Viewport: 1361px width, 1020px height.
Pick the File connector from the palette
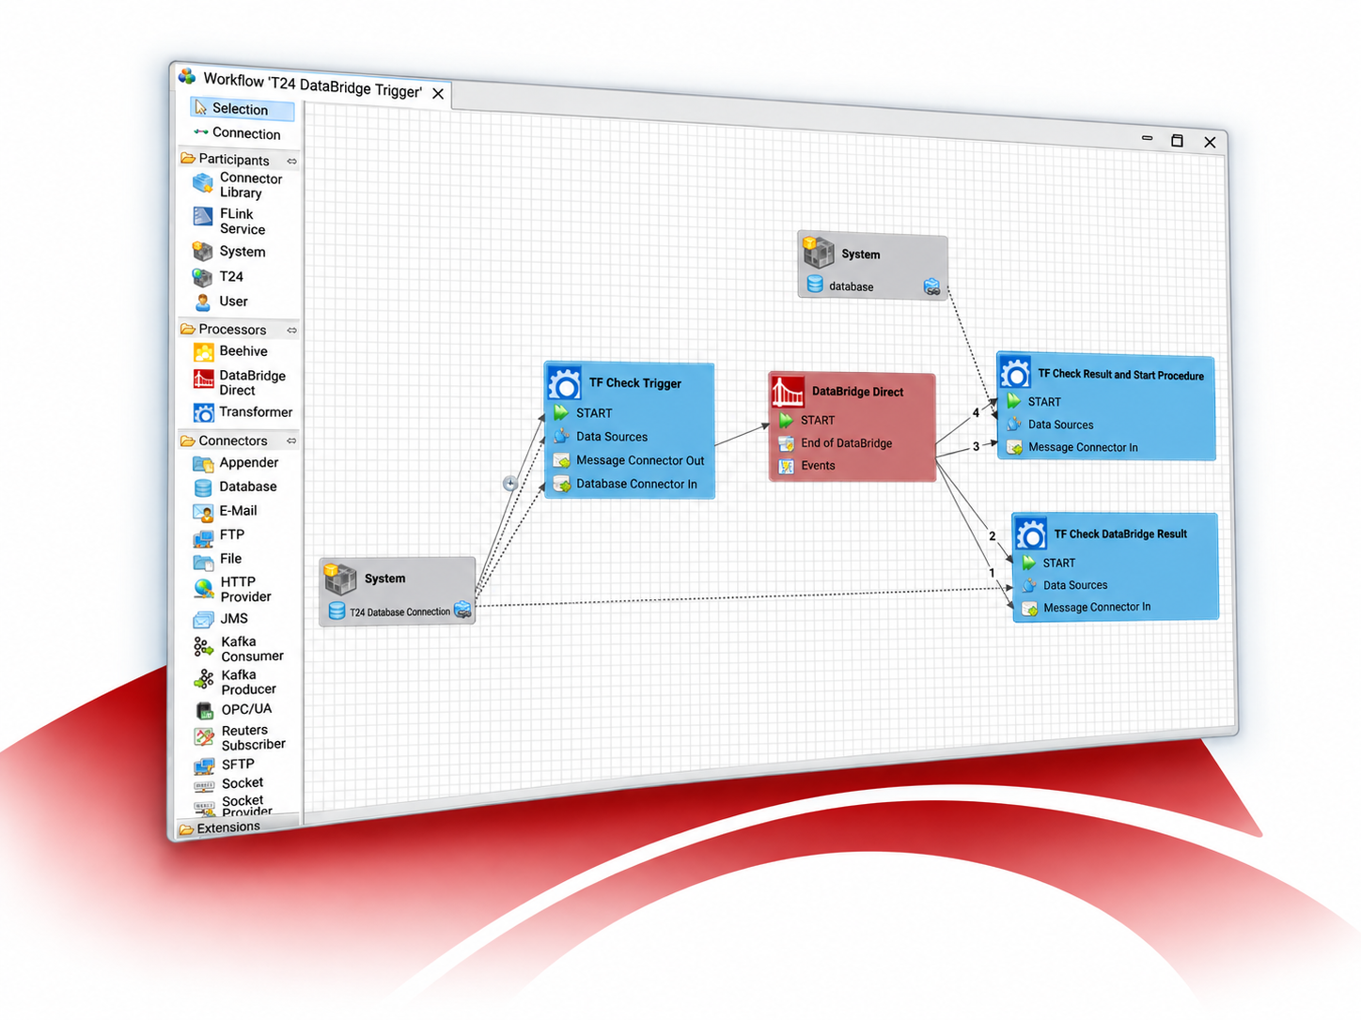218,559
